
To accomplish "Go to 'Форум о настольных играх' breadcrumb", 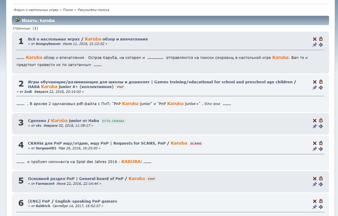I will 36,10.
